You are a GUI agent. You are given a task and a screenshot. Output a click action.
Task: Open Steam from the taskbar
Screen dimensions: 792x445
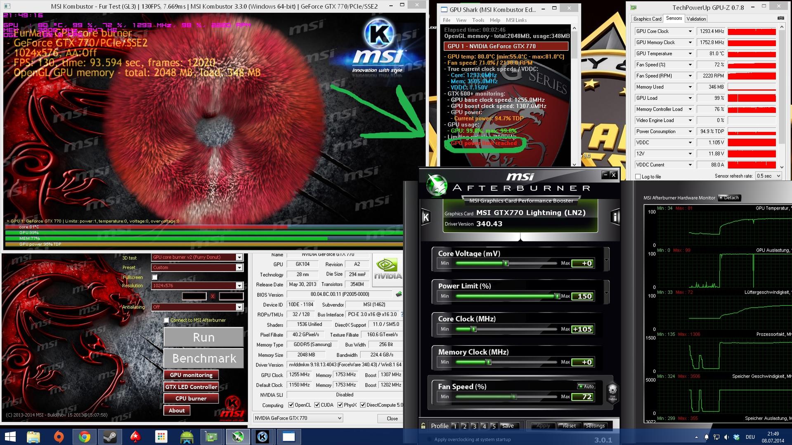[x=110, y=437]
